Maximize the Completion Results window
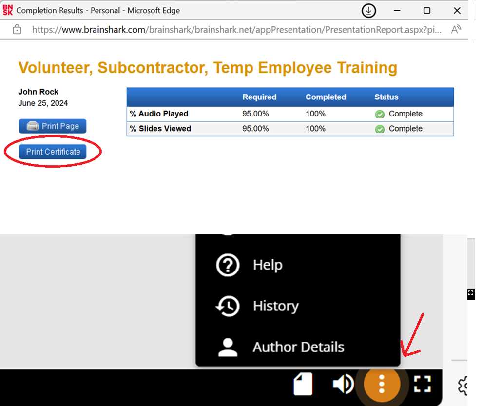482x406 pixels. [427, 11]
